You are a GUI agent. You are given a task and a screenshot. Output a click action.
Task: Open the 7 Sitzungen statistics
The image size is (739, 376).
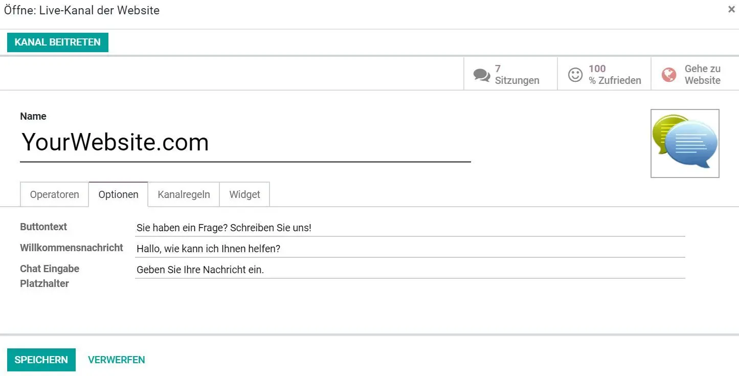[x=517, y=75]
